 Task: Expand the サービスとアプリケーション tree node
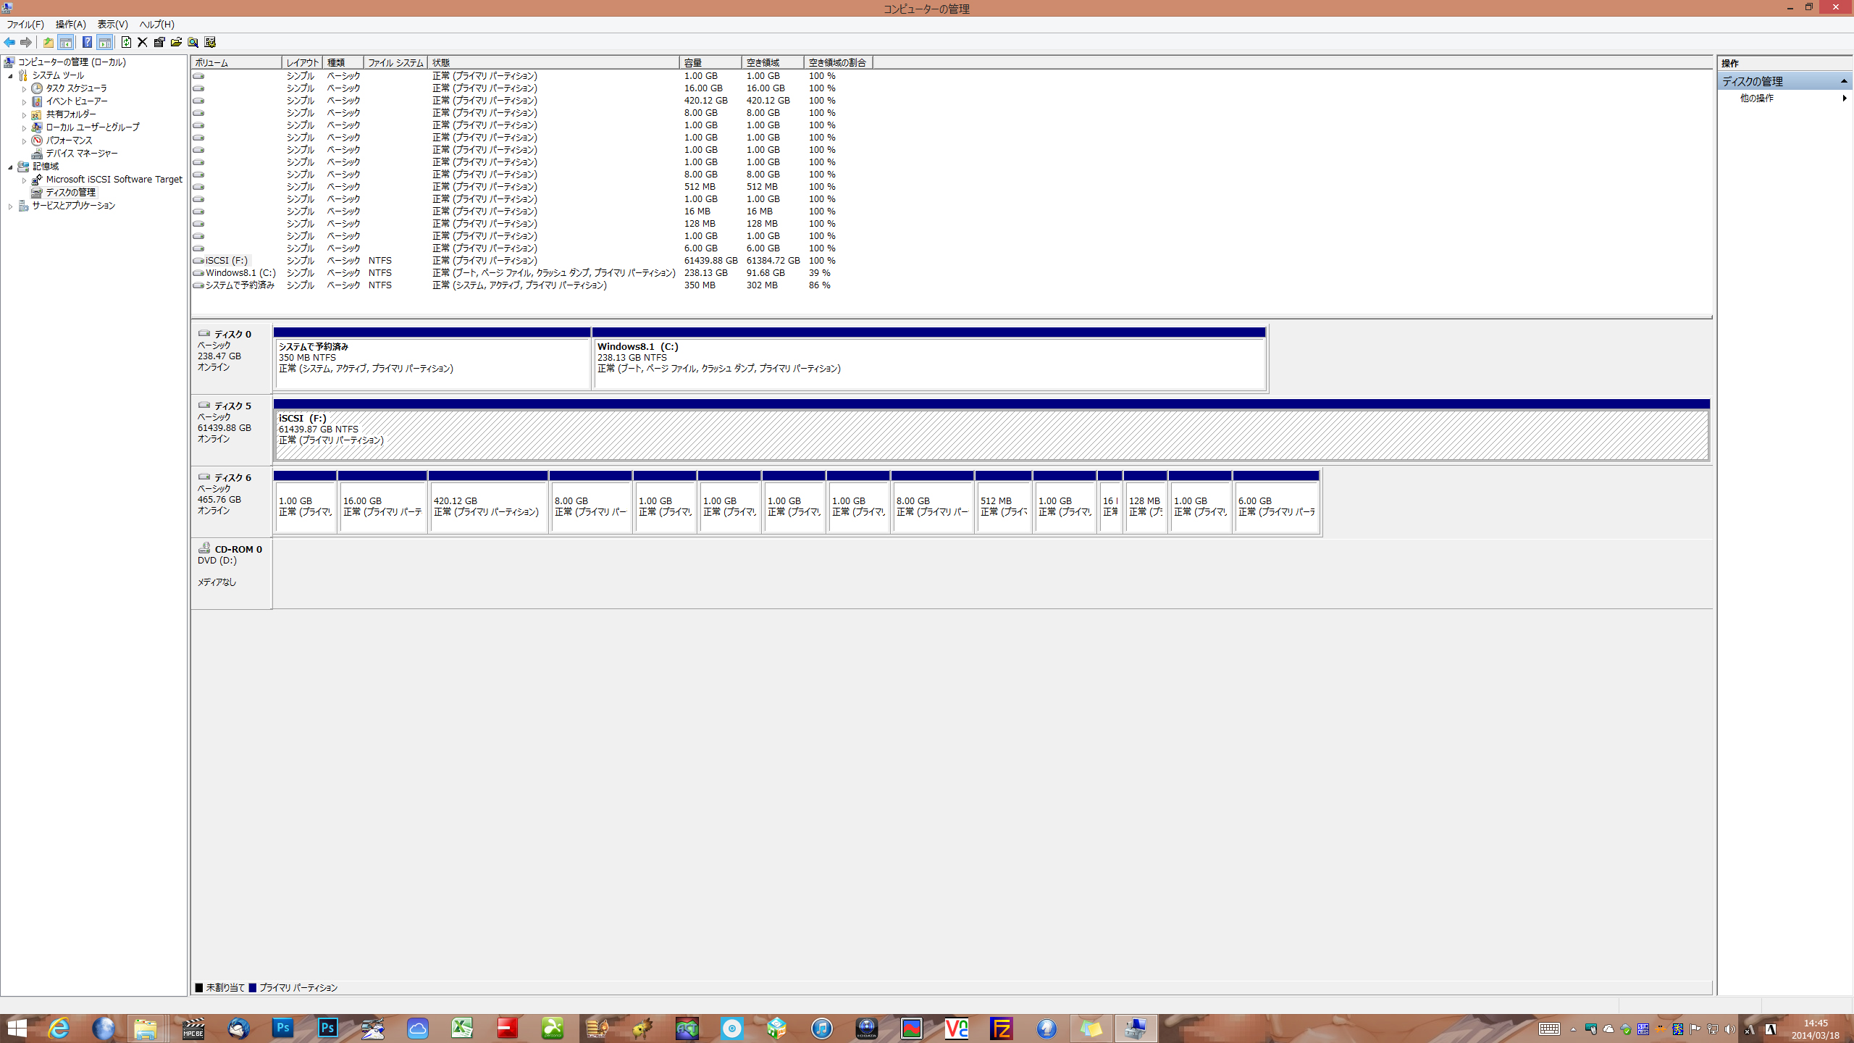click(11, 206)
